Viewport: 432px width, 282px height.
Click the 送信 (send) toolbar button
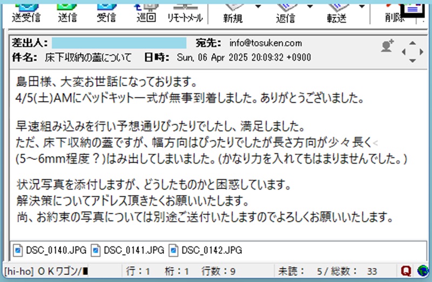[67, 12]
